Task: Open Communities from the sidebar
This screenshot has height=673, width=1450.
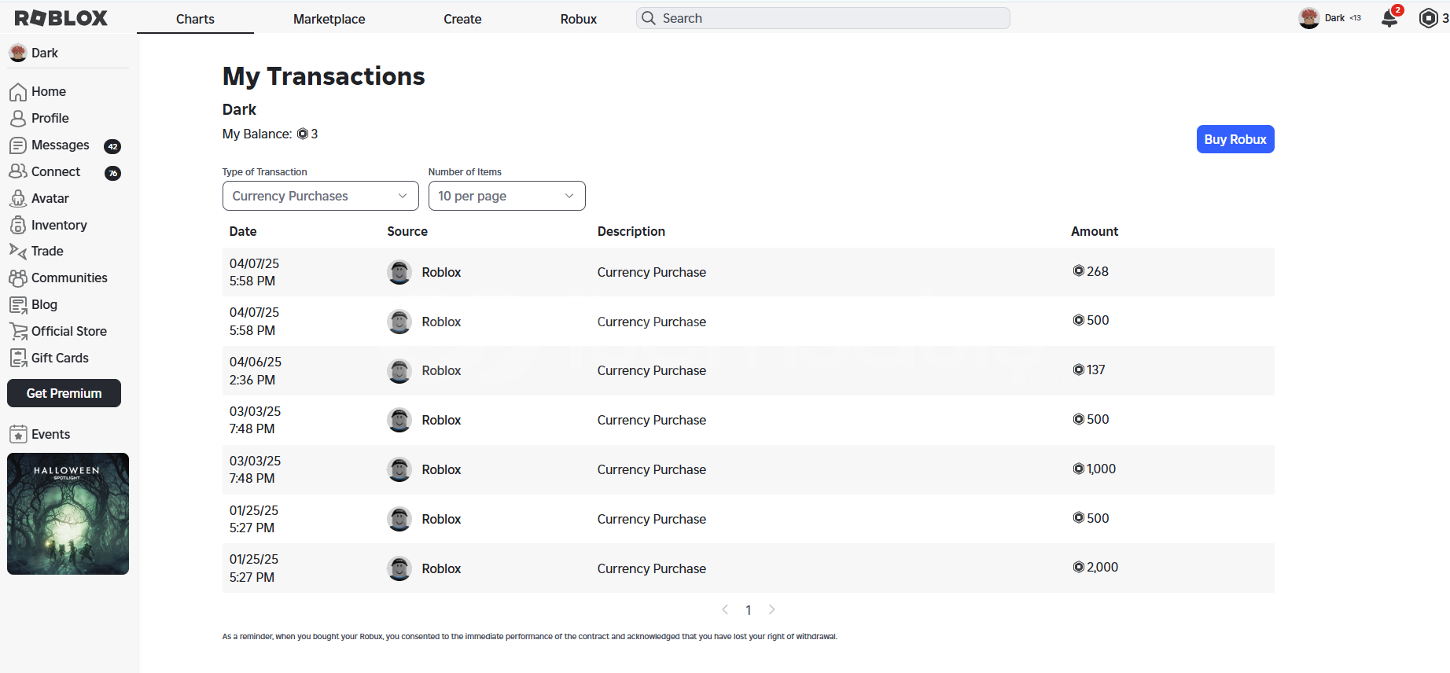Action: coord(68,278)
